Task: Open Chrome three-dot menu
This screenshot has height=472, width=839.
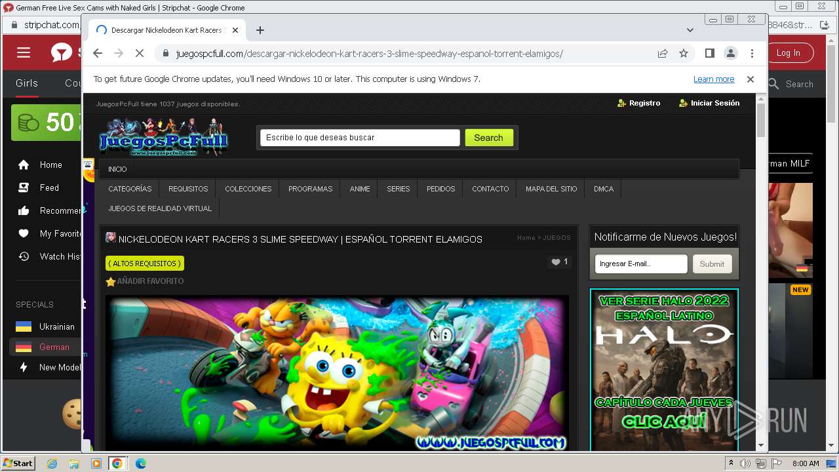Action: pyautogui.click(x=752, y=53)
